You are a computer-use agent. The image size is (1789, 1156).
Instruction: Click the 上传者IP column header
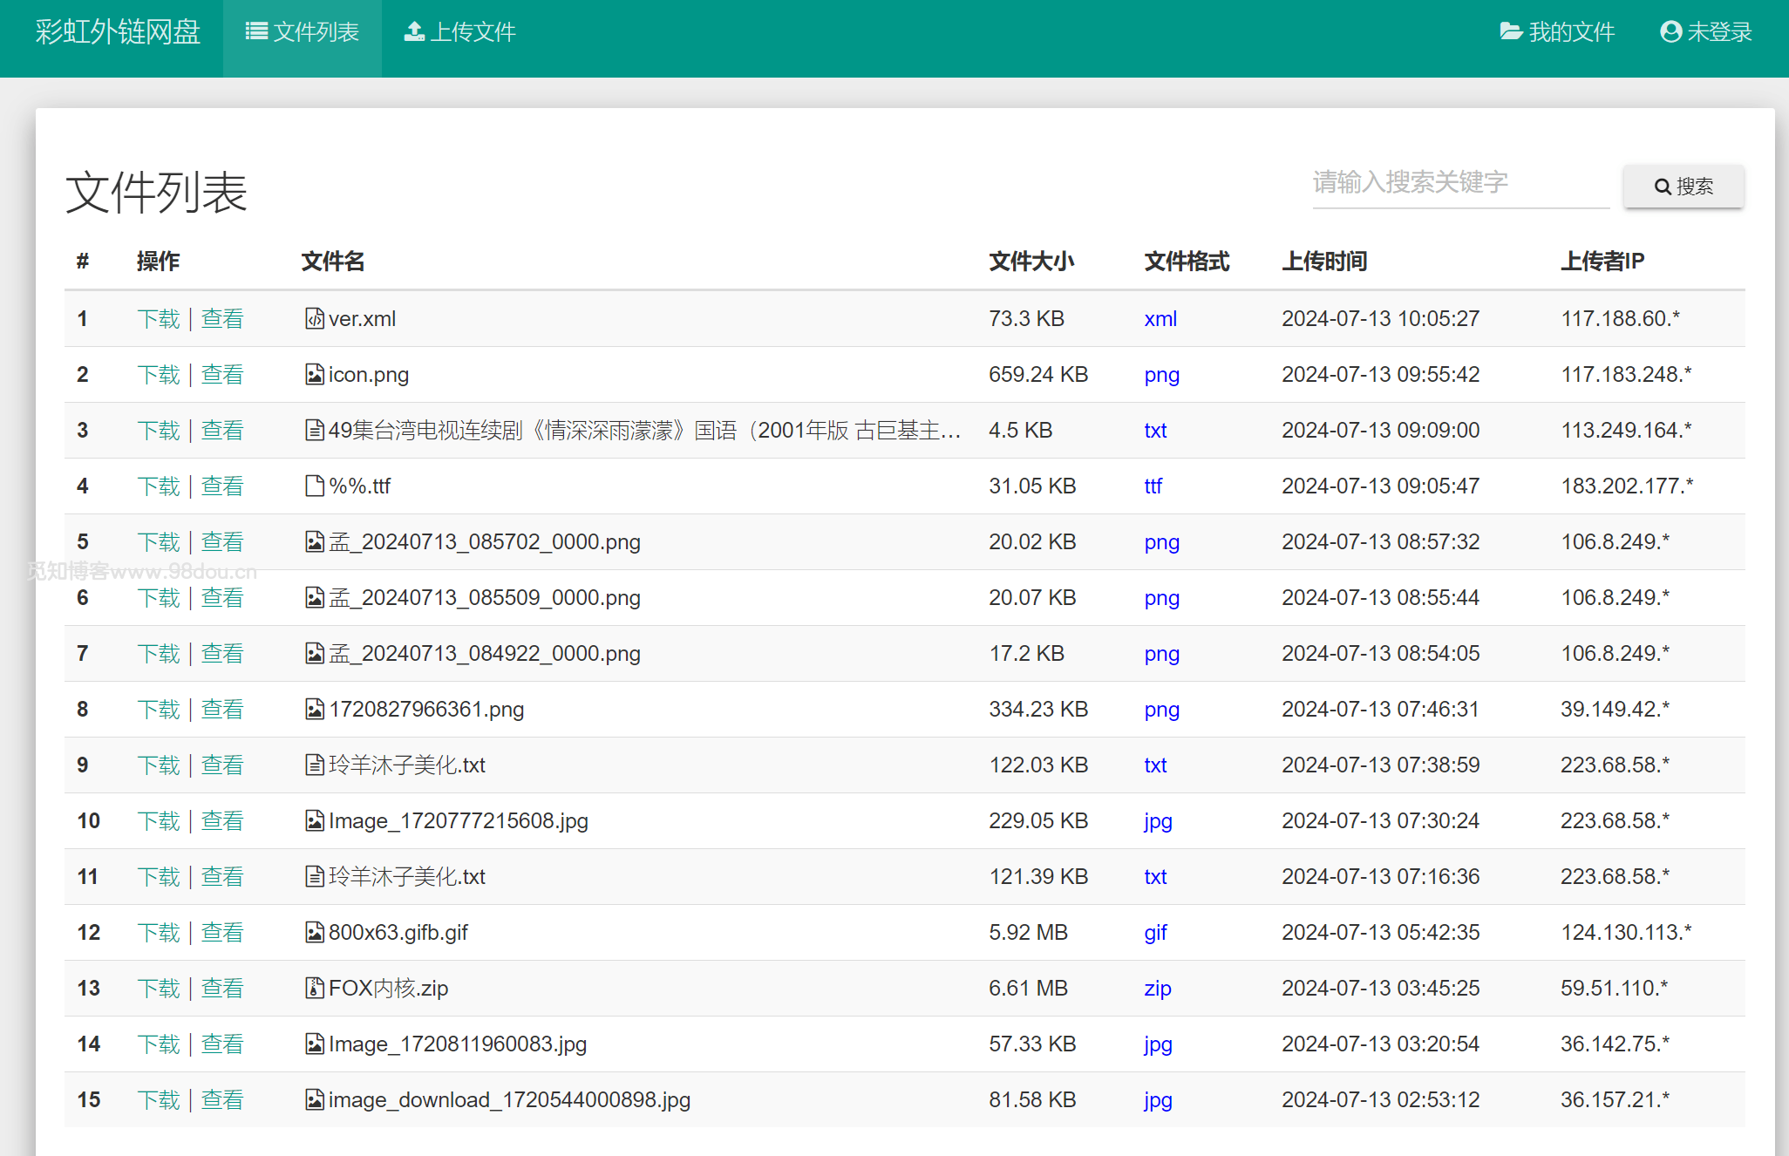[1602, 262]
